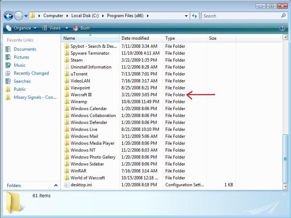Click the Folders pane label
The width and height of the screenshot is (291, 218).
tap(14, 186)
